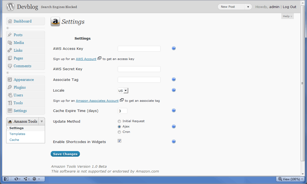The image size is (307, 184).
Task: Go to Appearance menu
Action: [x=24, y=80]
